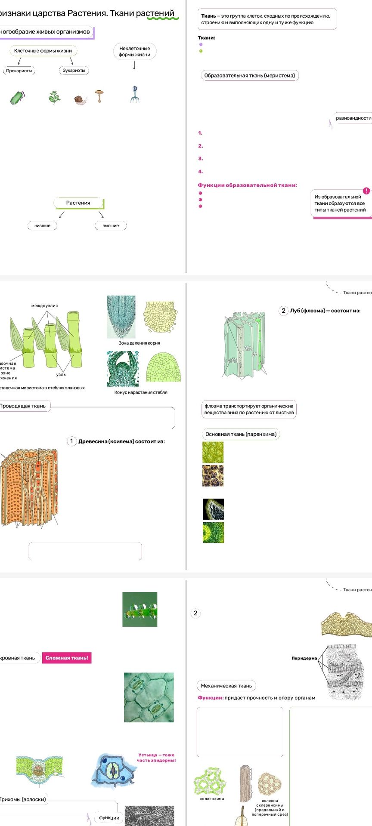Viewport: 372px width, 826px height.
Task: Select "Древесина (ксилема) состоит из:" text
Action: pyautogui.click(x=122, y=441)
